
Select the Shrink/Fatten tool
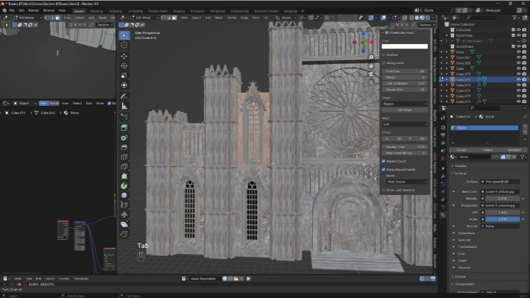pyautogui.click(x=124, y=215)
